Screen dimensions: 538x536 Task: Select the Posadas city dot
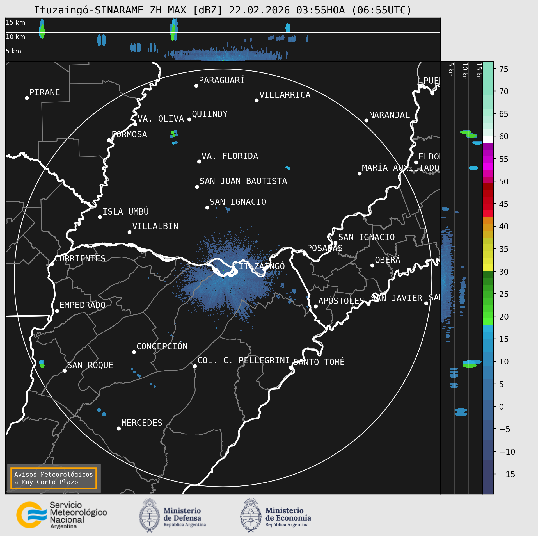(x=304, y=254)
